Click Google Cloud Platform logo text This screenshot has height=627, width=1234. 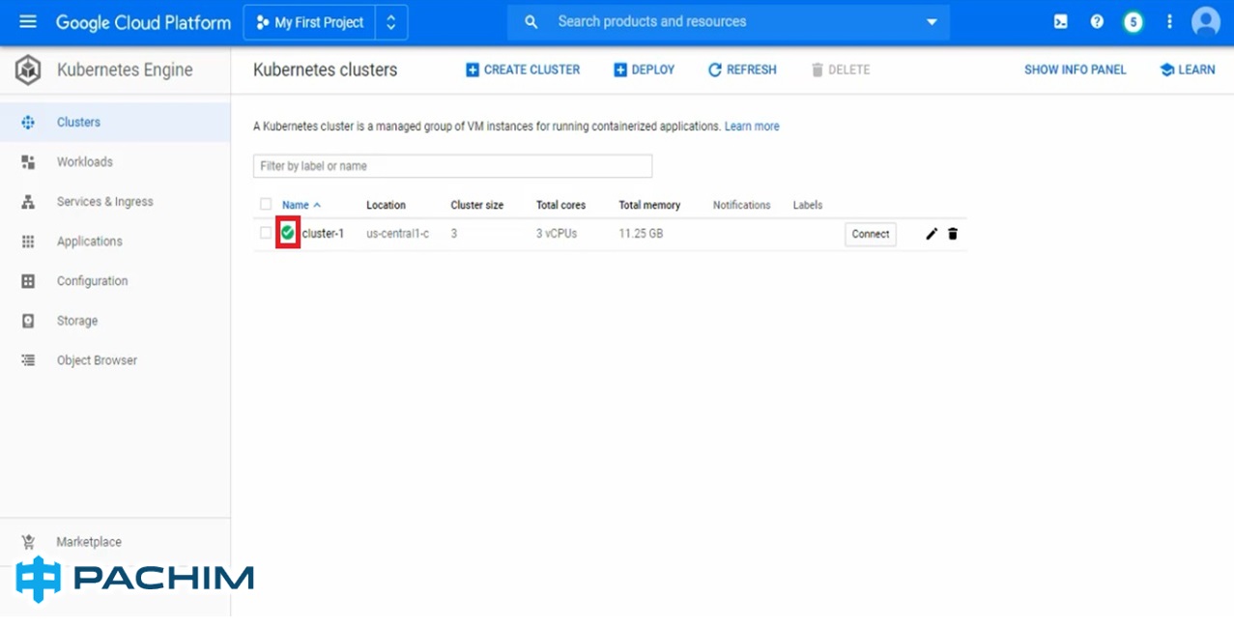pos(143,22)
